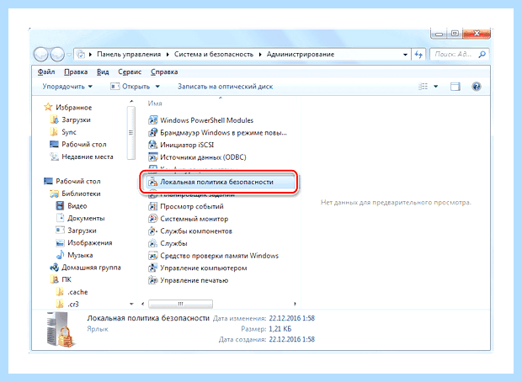Click the change view icon button
Image resolution: width=522 pixels, height=382 pixels.
point(423,87)
